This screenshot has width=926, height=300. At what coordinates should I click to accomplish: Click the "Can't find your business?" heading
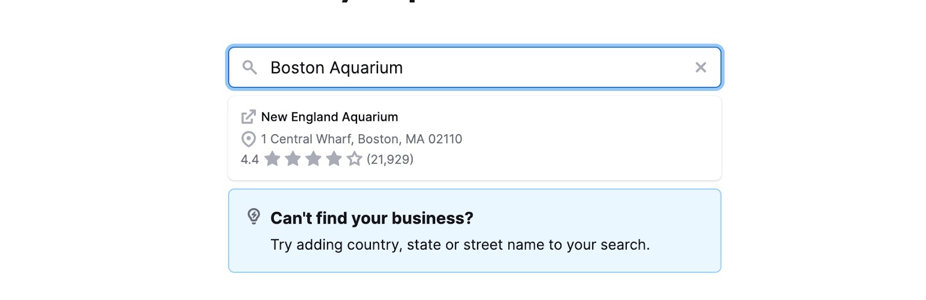click(372, 218)
